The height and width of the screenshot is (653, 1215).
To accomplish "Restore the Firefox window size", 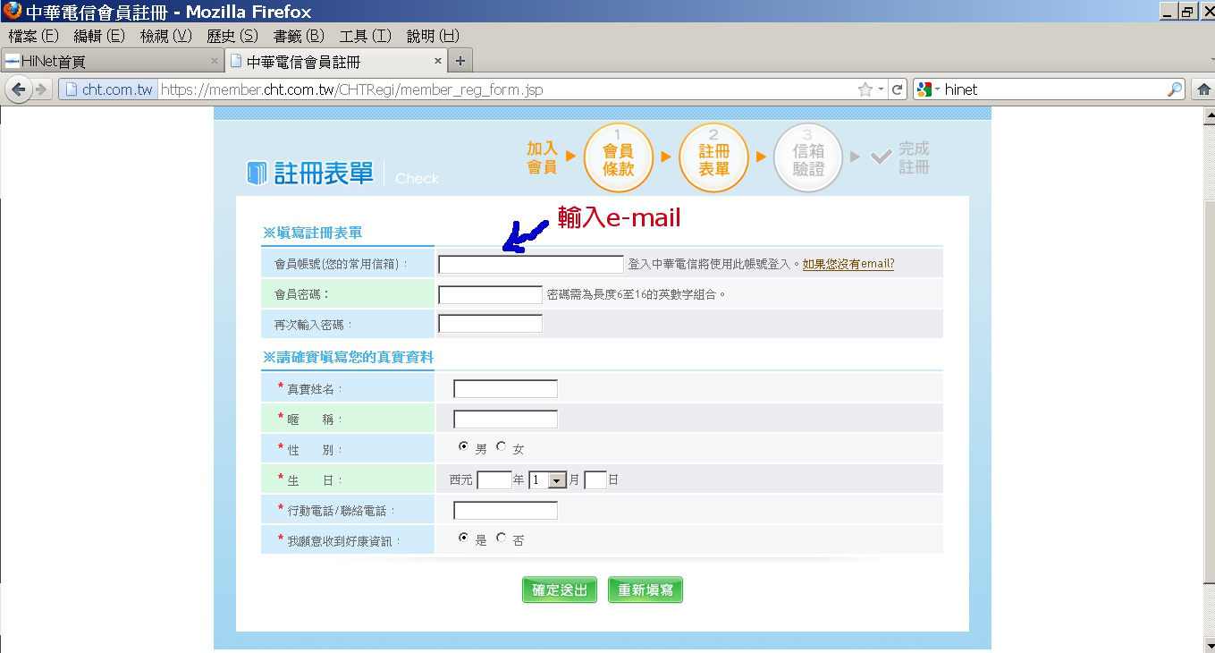I will [1187, 11].
